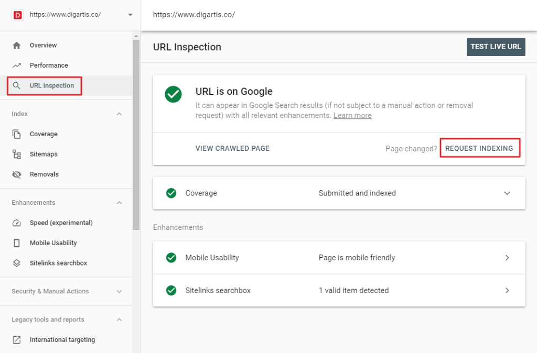This screenshot has width=537, height=353.
Task: Open the Coverage pages icon
Action: (16, 134)
